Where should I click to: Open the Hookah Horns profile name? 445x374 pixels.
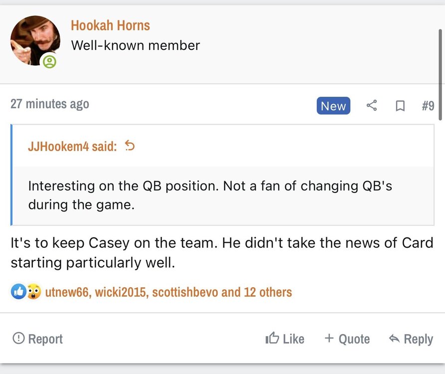110,25
